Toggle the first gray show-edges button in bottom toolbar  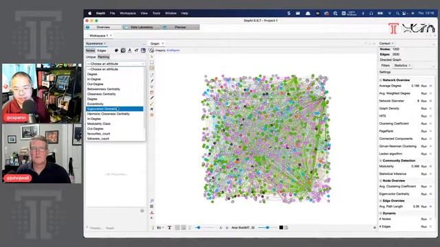pos(177,228)
